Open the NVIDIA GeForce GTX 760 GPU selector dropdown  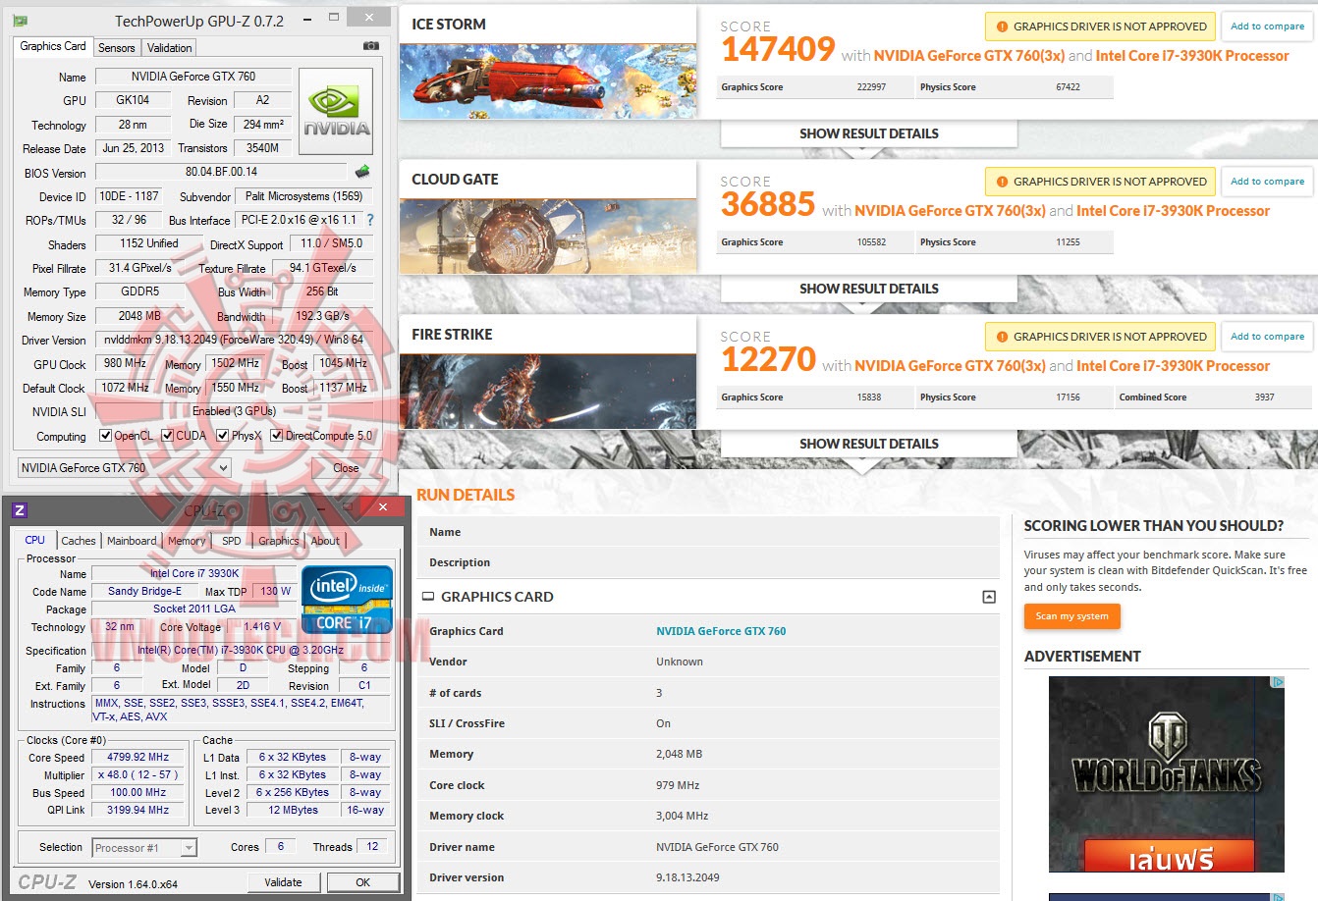[125, 468]
